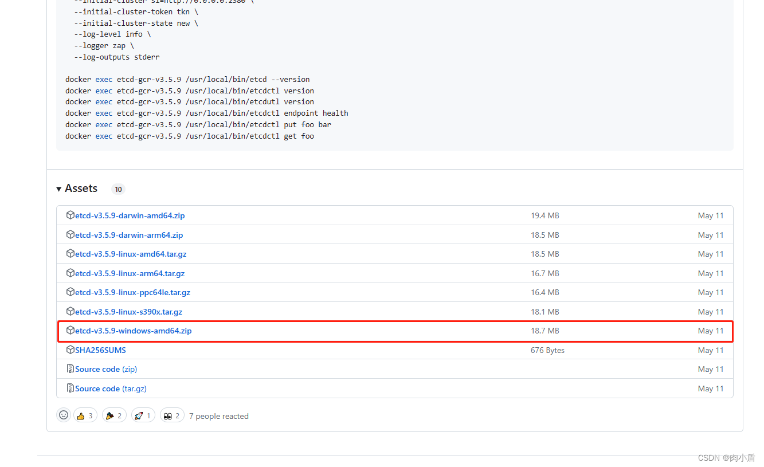Click the --log-outputs stderr line

[x=117, y=57]
